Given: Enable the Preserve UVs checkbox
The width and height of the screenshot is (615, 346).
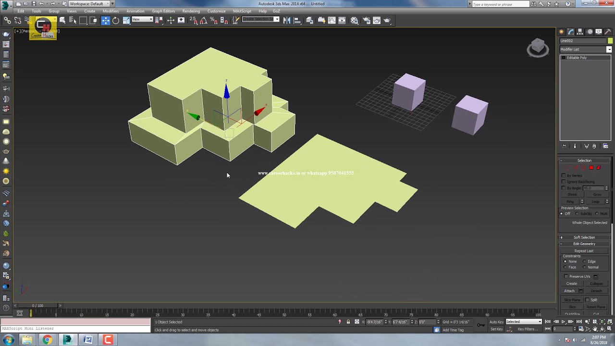Looking at the screenshot, I should pyautogui.click(x=566, y=276).
